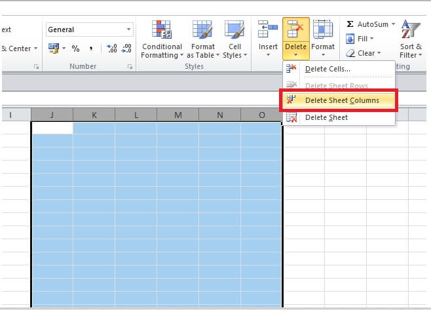Click the active white cell in column J
The image size is (431, 310).
tap(52, 128)
